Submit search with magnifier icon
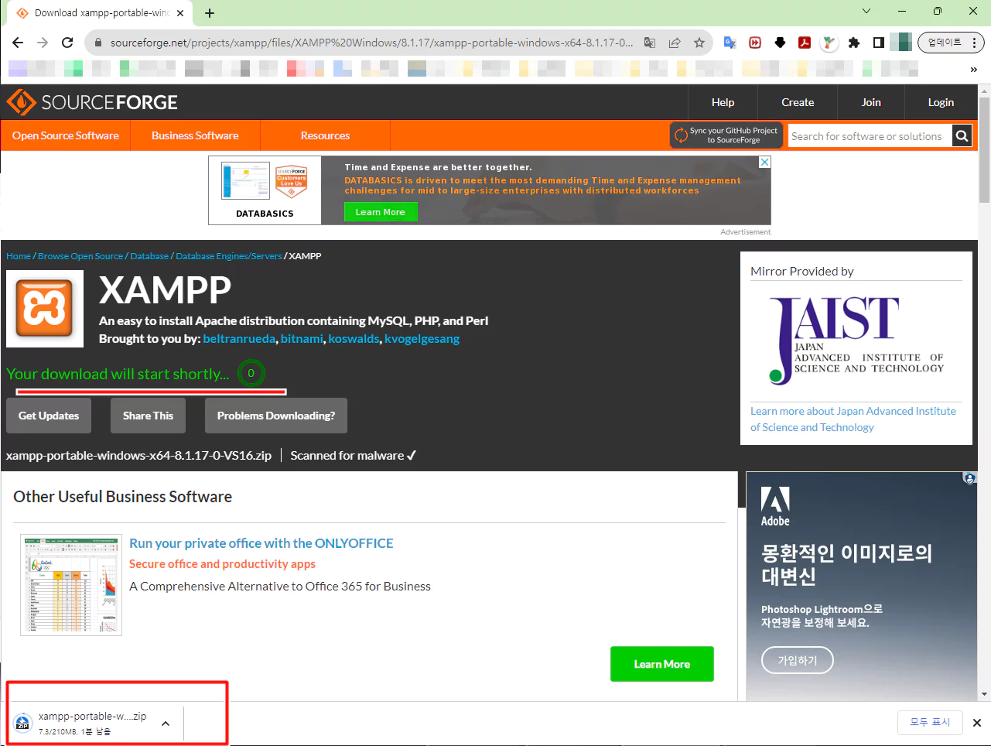The width and height of the screenshot is (991, 746). tap(962, 136)
